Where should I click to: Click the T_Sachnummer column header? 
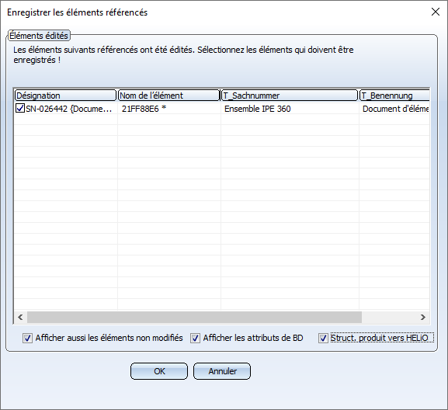click(290, 96)
